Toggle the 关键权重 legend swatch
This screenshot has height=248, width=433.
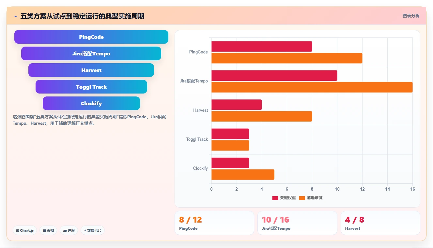[275, 198]
